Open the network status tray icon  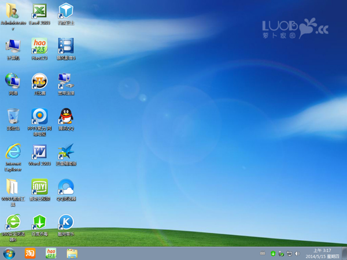coord(289,254)
